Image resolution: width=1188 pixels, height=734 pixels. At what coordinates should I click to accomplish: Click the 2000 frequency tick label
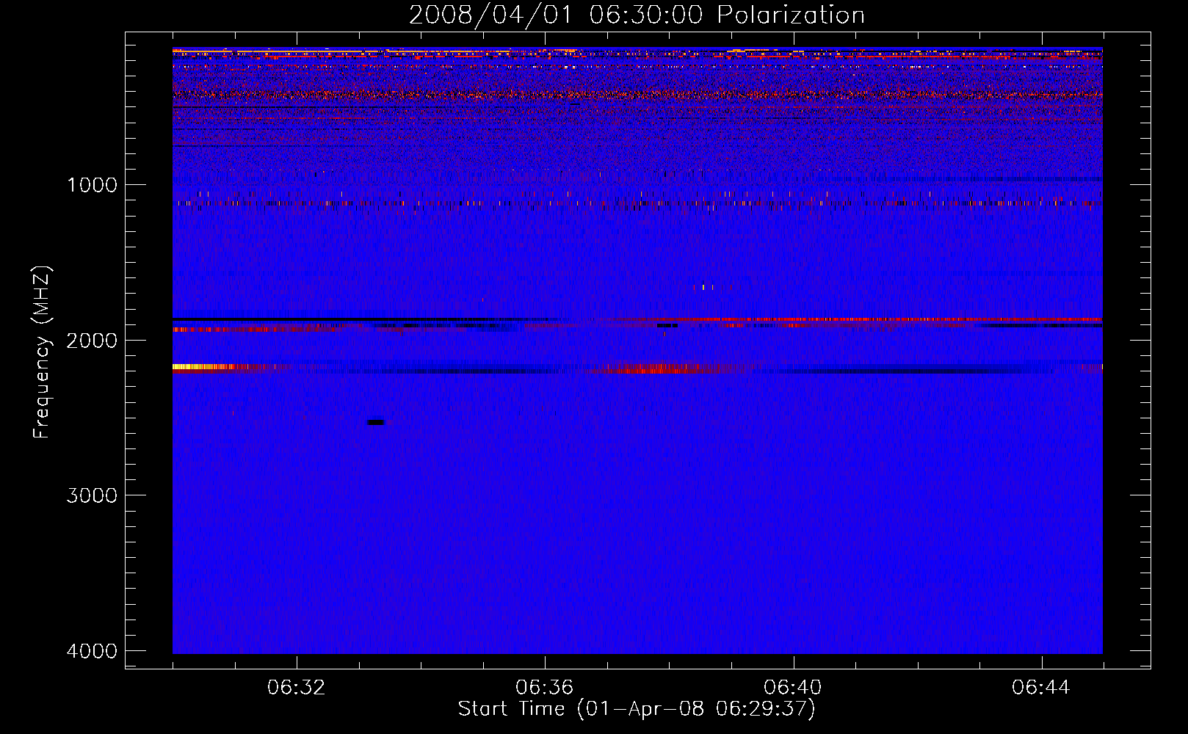click(92, 341)
